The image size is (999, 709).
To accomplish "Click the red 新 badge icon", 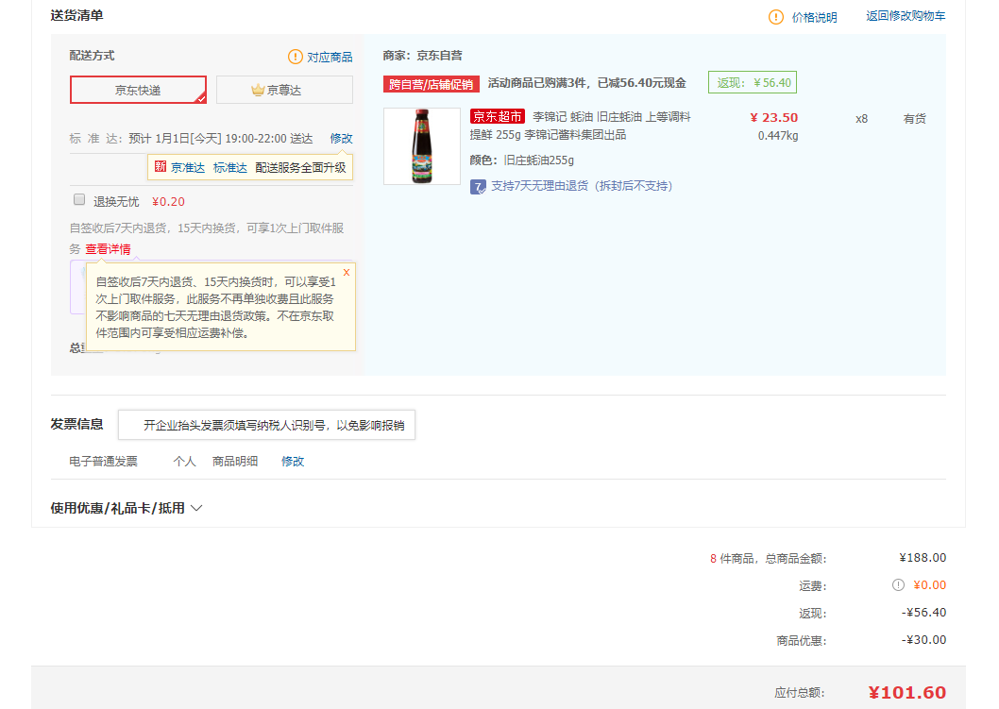I will pos(160,166).
